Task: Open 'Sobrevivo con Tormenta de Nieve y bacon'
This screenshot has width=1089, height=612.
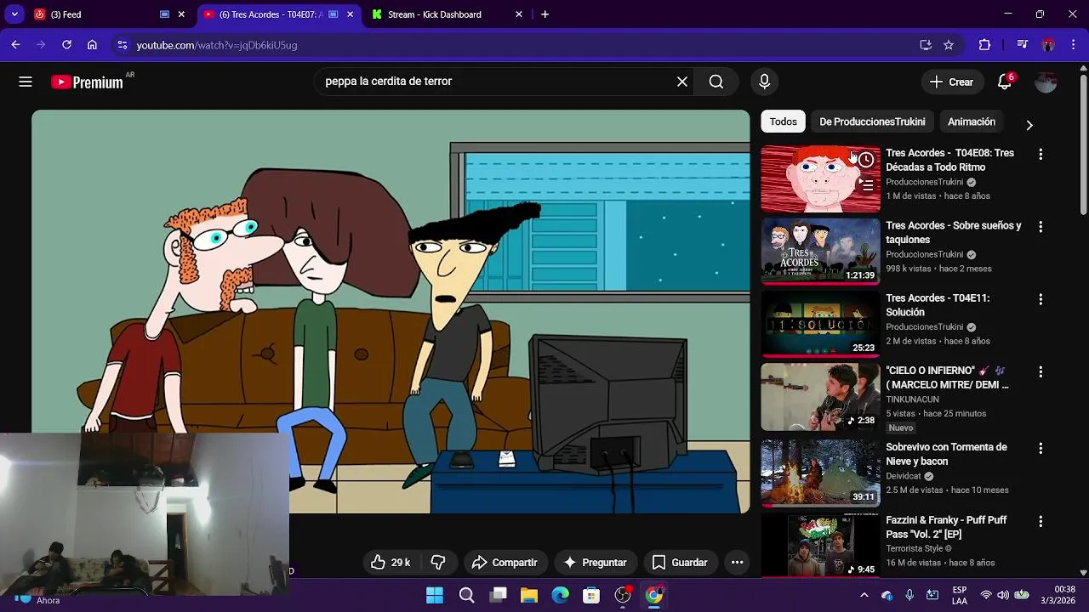Action: coord(946,454)
